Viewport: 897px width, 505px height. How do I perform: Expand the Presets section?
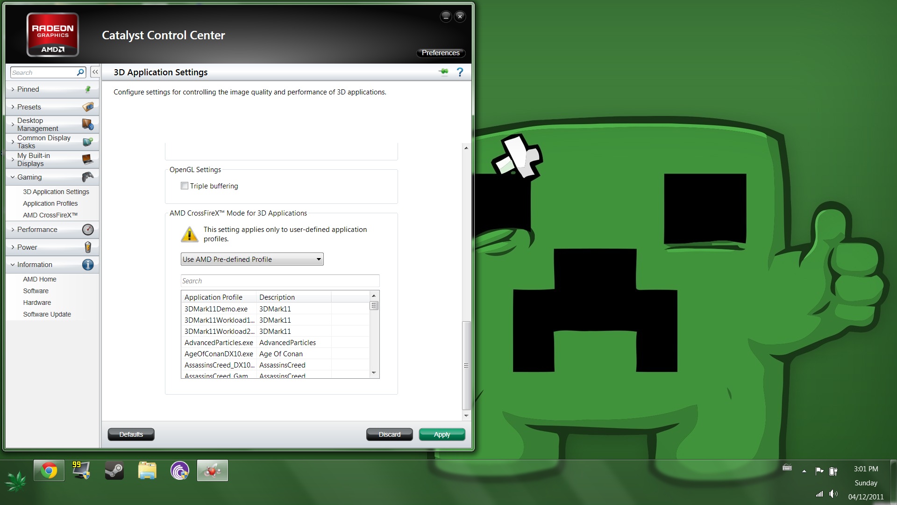pyautogui.click(x=29, y=107)
